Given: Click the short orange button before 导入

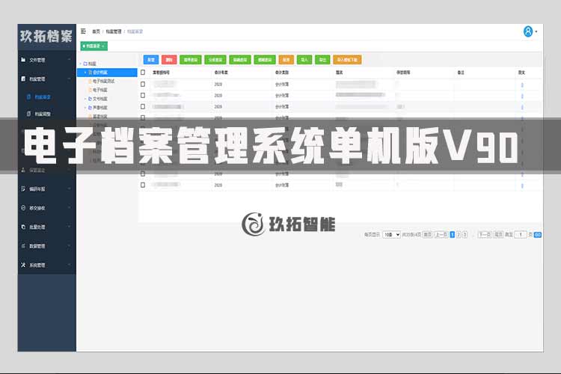Looking at the screenshot, I should (286, 60).
